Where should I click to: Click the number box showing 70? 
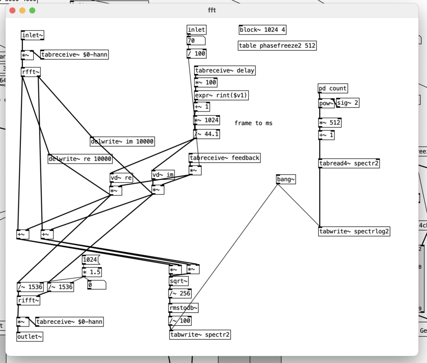196,41
